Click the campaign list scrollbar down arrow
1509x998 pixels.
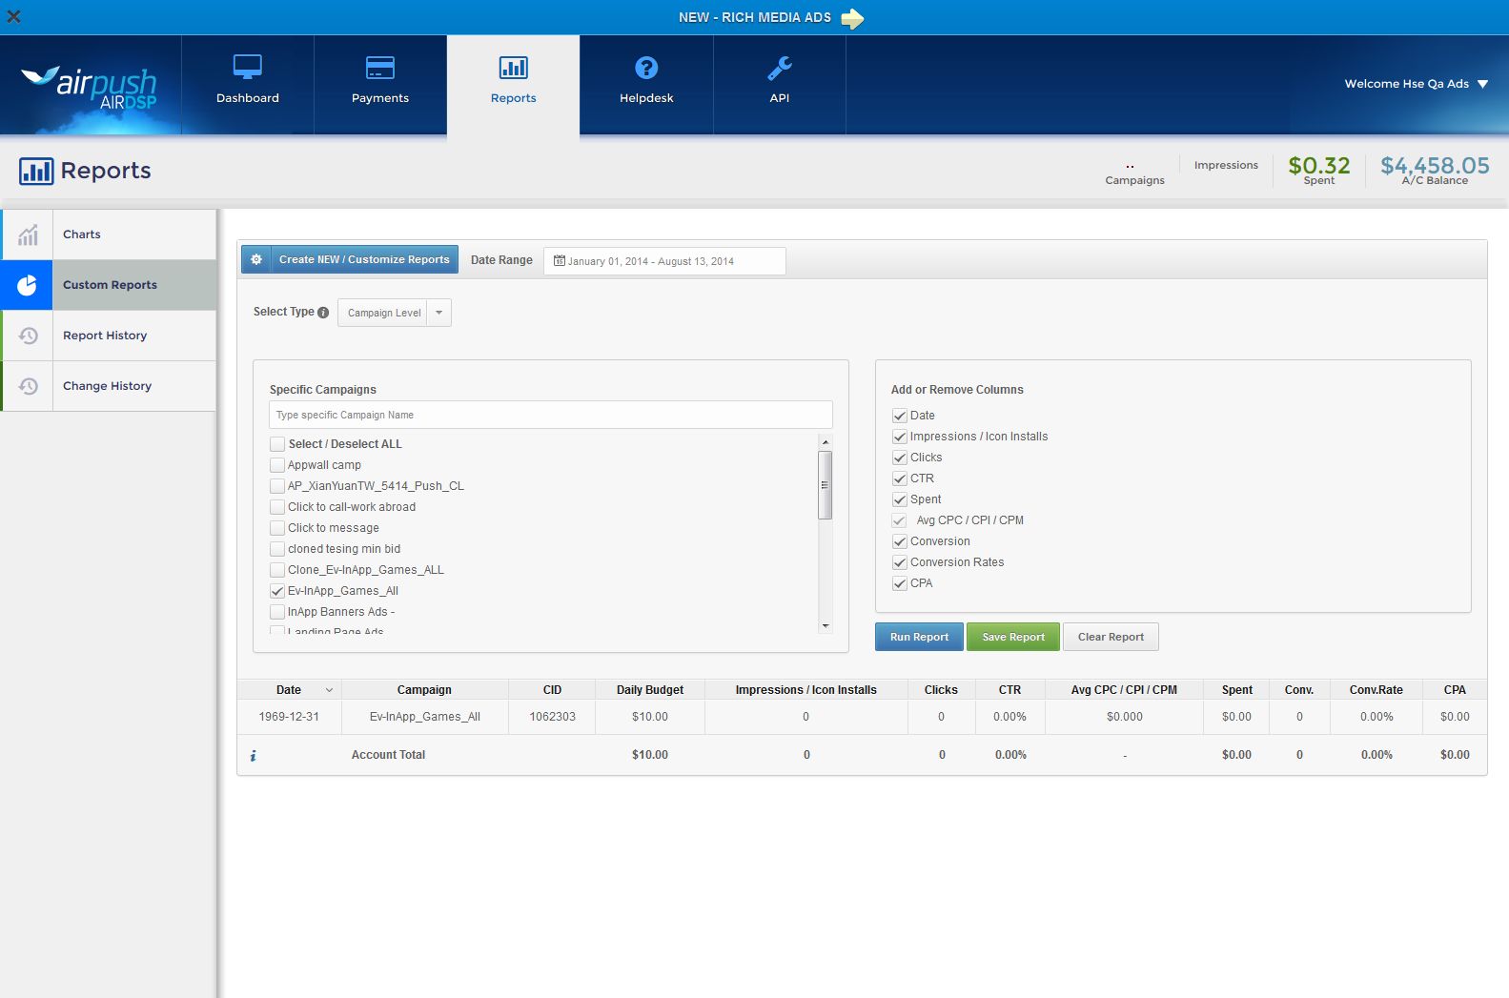pyautogui.click(x=826, y=626)
